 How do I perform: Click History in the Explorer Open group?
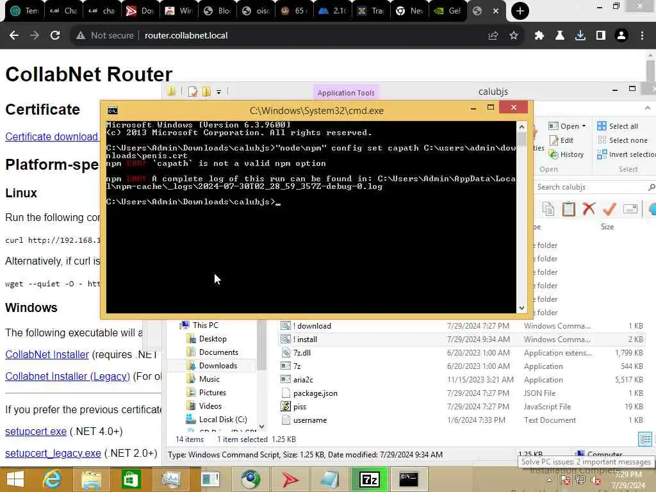pos(566,154)
